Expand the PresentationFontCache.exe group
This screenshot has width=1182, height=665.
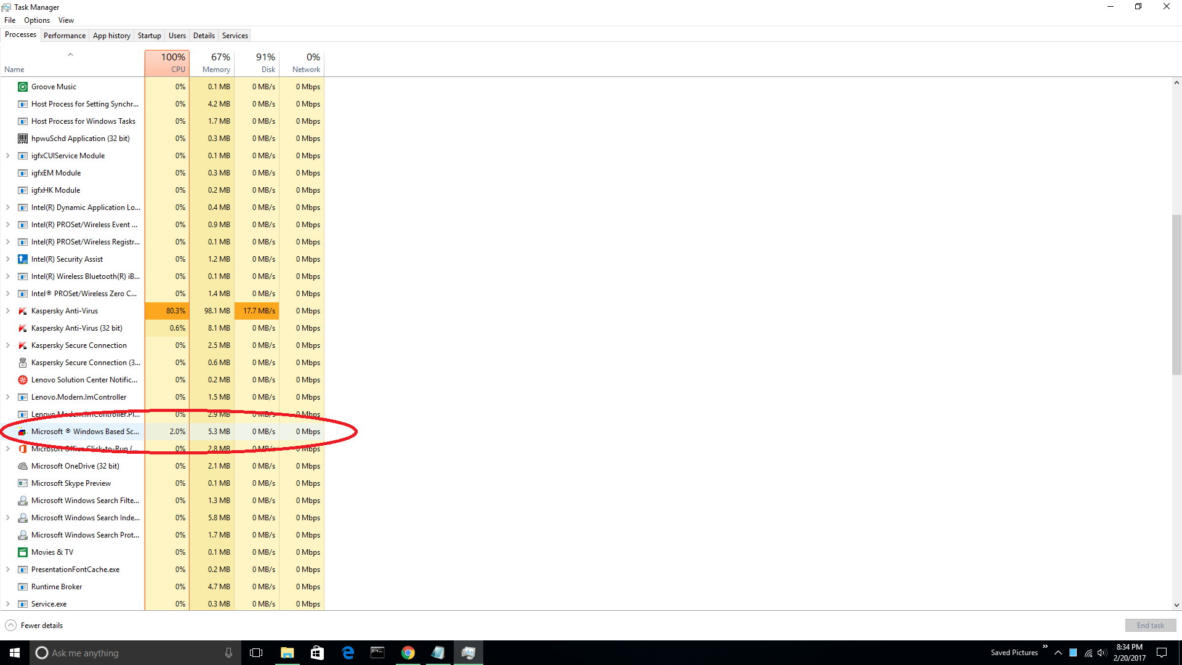click(8, 570)
